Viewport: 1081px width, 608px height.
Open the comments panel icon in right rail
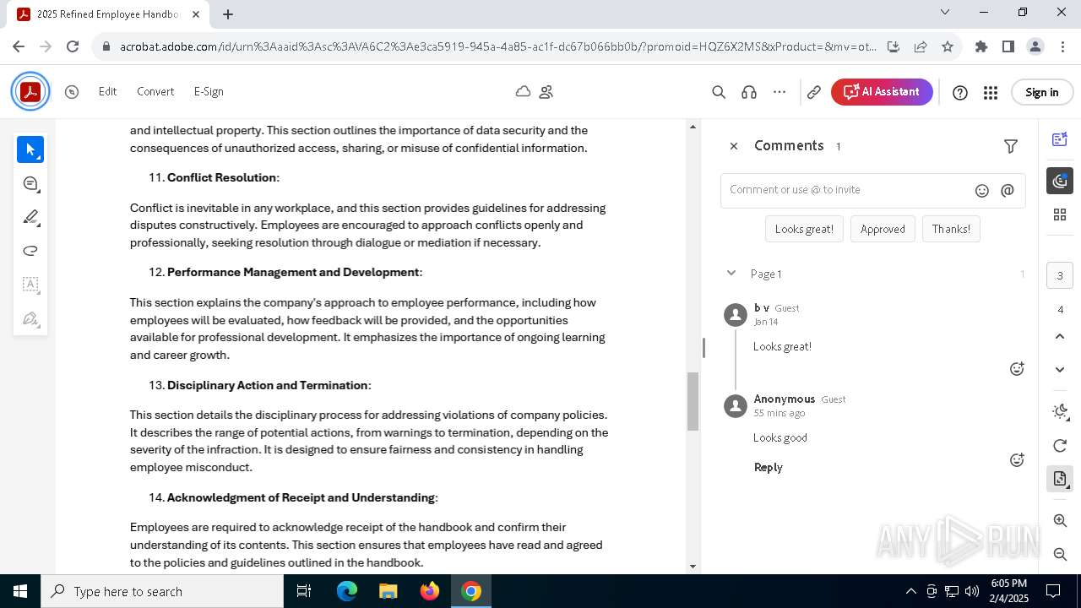coord(1060,181)
